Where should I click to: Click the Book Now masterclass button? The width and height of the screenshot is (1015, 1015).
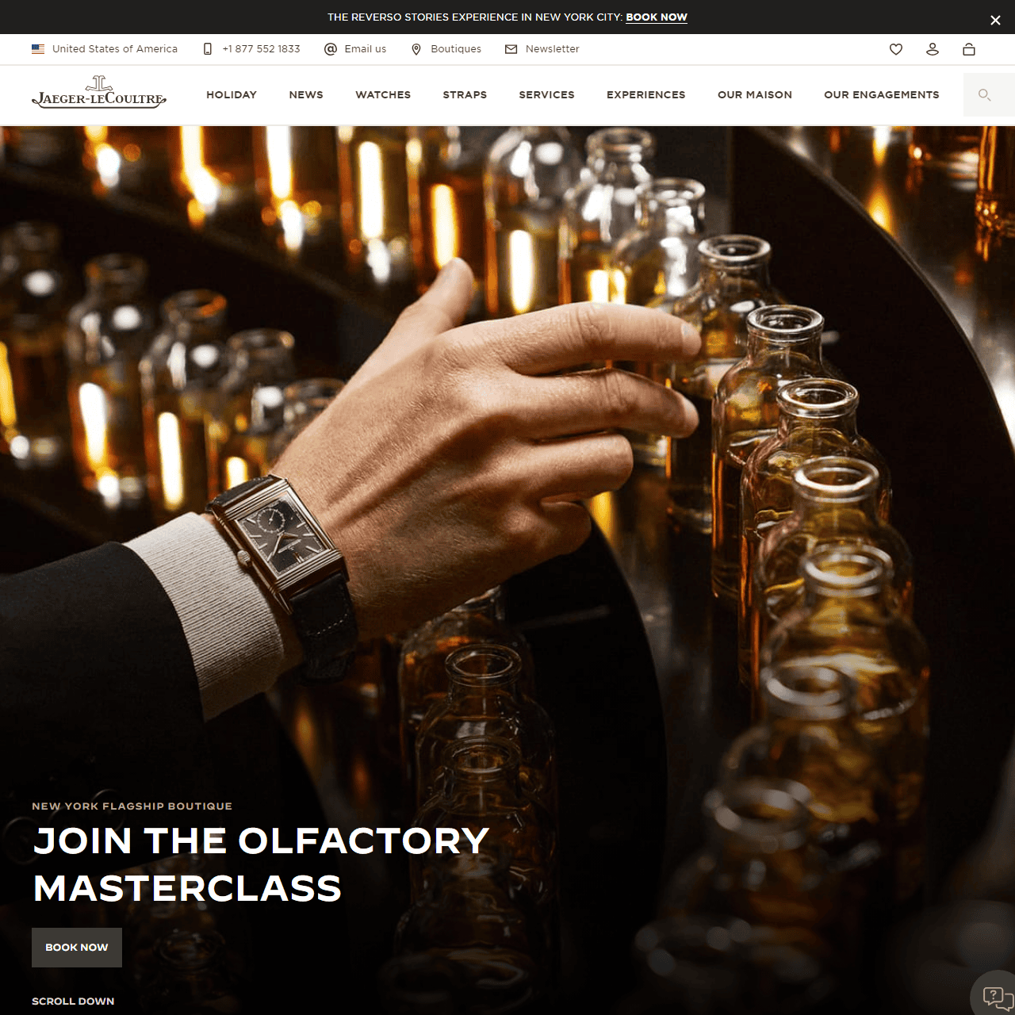pos(77,948)
